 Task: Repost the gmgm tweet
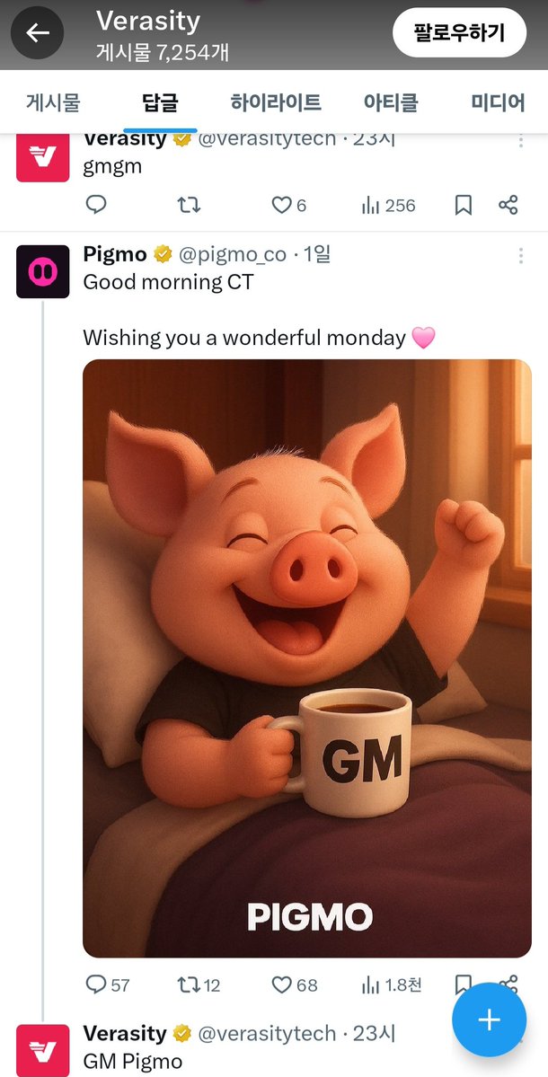189,205
